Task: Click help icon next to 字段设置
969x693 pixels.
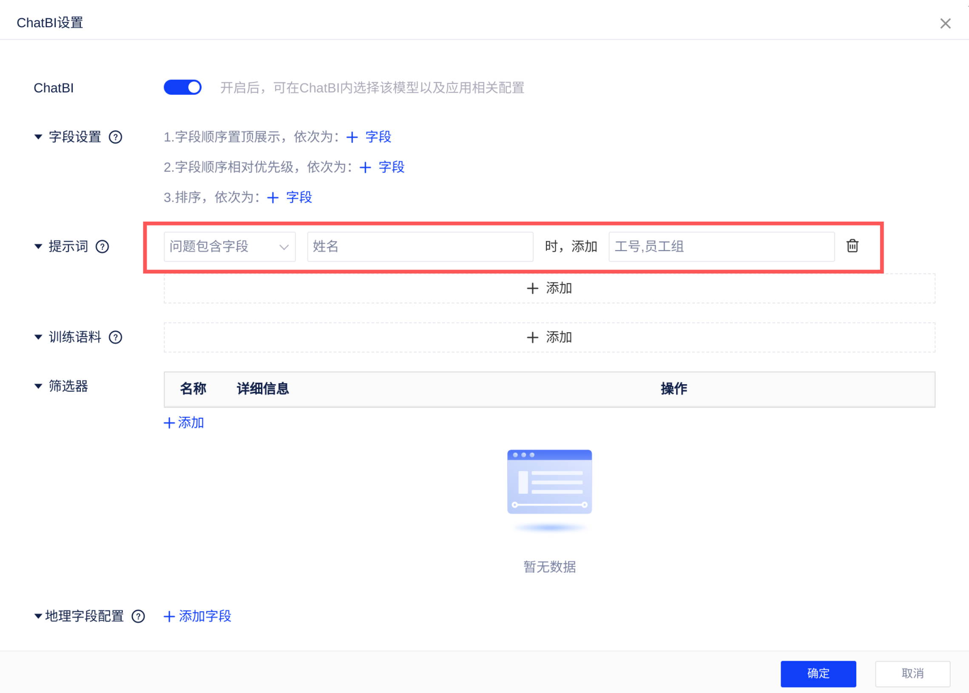Action: [115, 137]
